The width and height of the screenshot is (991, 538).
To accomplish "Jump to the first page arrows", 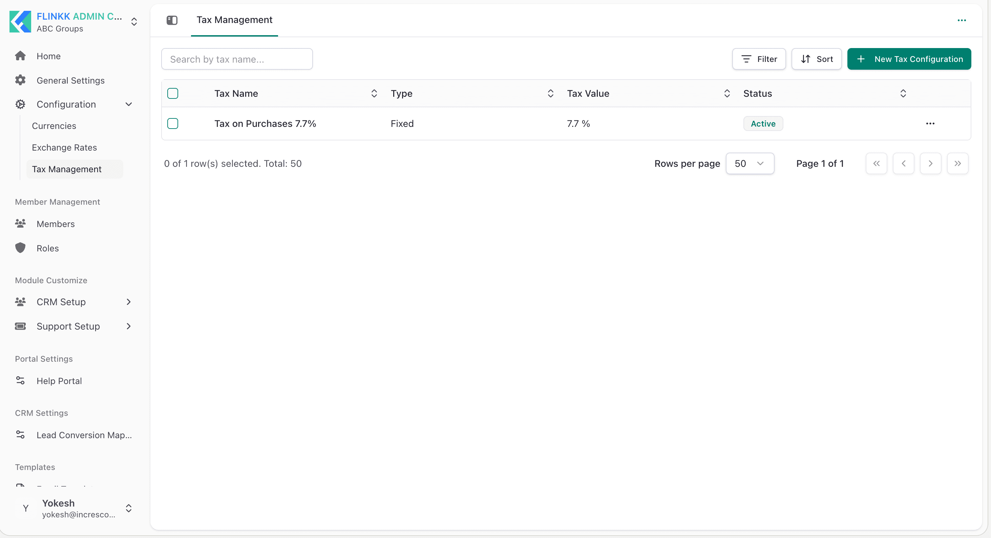I will tap(877, 163).
